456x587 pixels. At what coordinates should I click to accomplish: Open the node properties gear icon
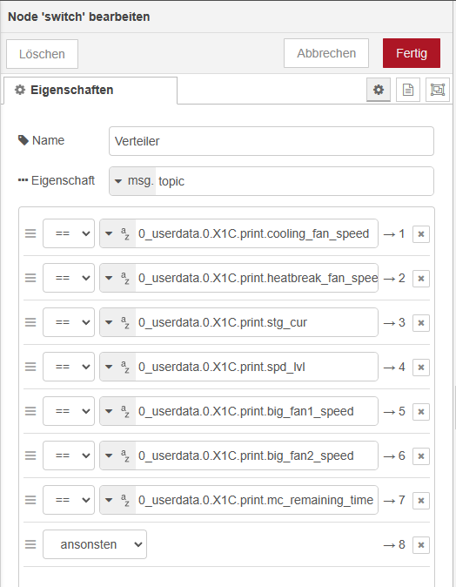(379, 90)
